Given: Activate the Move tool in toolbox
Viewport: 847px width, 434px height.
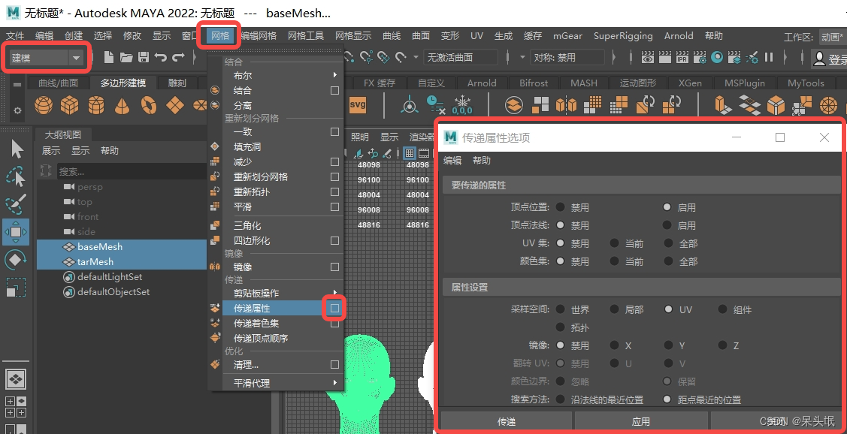Looking at the screenshot, I should (x=16, y=232).
